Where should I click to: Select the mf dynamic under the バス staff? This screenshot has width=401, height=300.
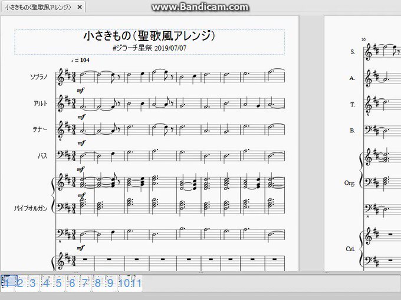[81, 169]
